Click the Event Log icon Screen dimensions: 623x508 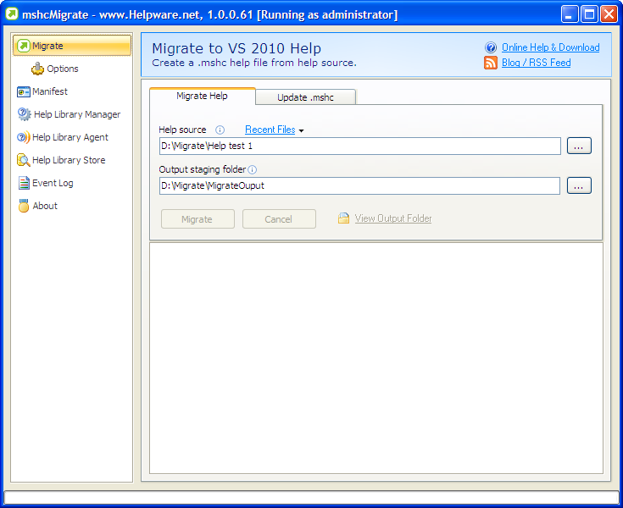pyautogui.click(x=24, y=183)
